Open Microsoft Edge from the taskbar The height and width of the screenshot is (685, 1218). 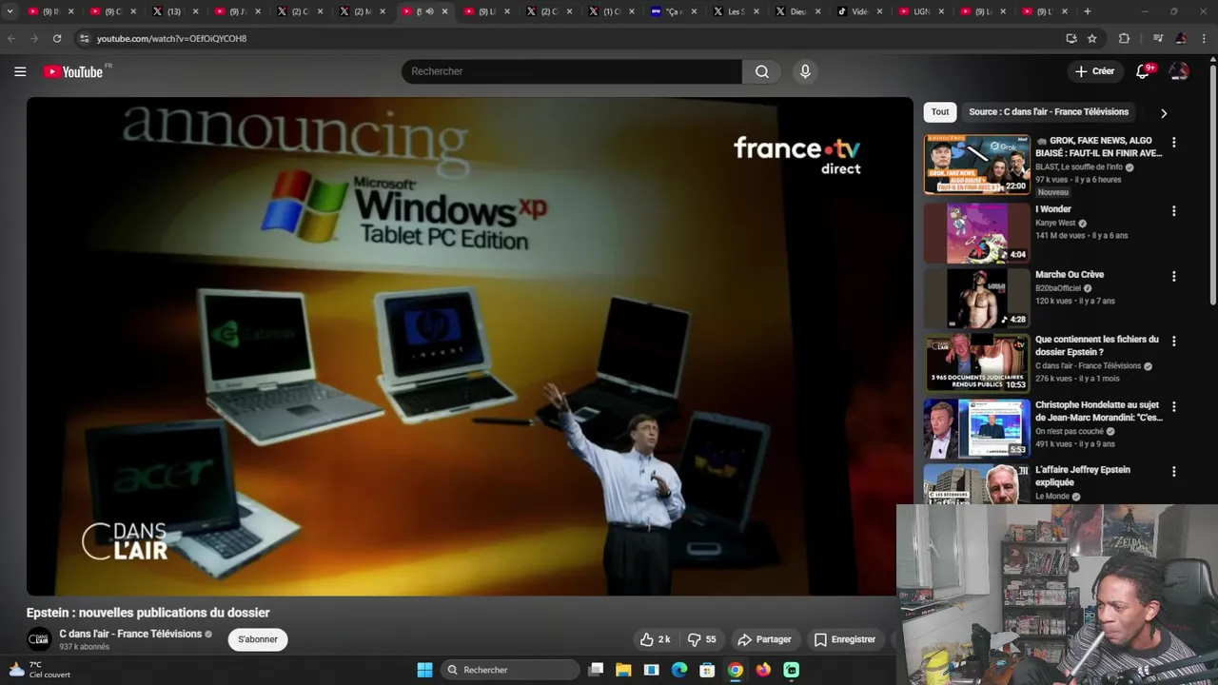point(679,670)
